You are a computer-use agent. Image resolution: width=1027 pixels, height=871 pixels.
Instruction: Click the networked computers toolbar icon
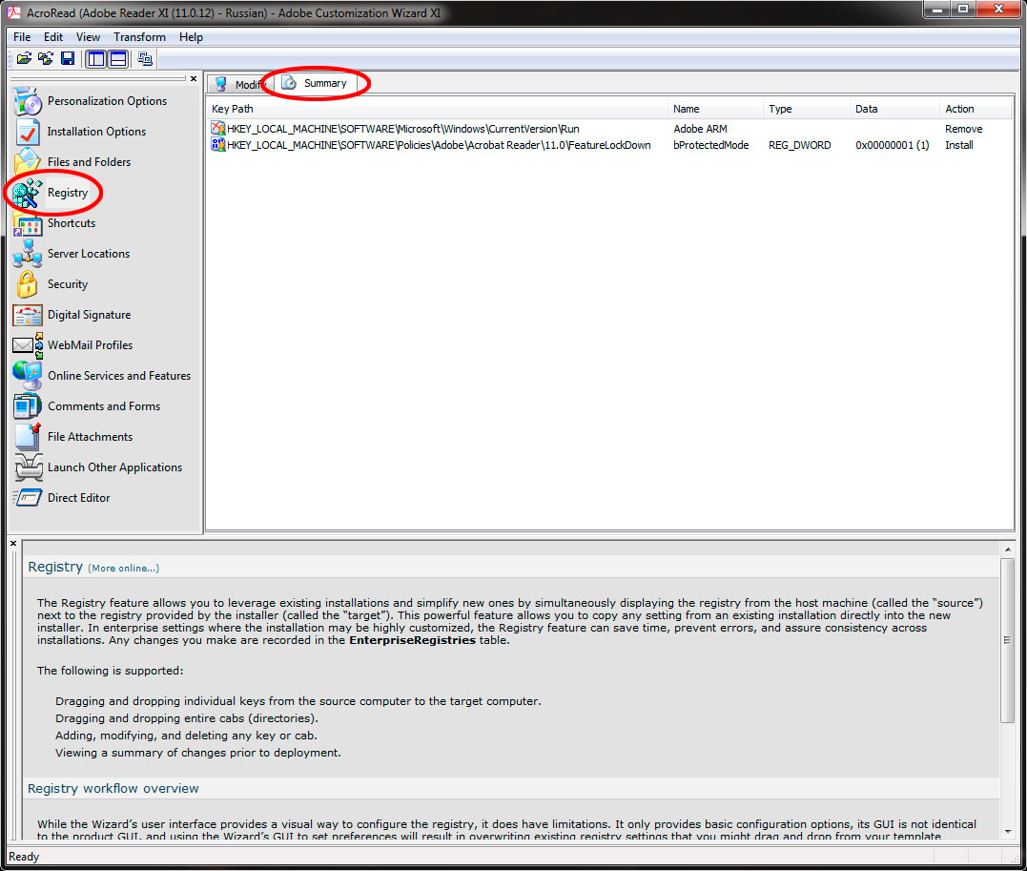(145, 59)
